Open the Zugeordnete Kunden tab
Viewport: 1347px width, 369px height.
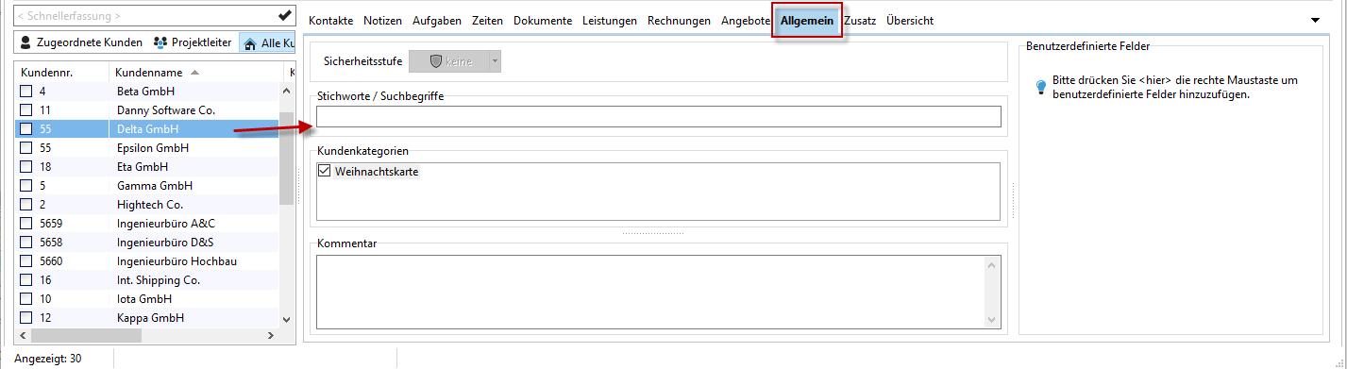80,42
